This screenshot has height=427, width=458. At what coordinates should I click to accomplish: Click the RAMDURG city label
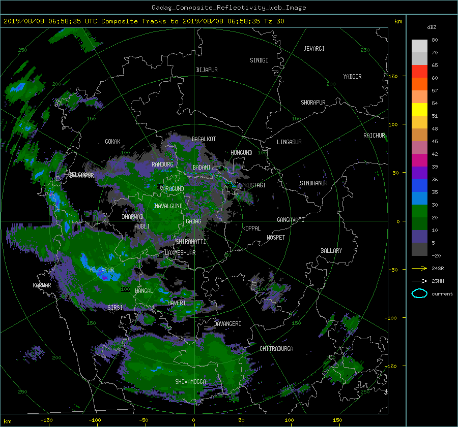point(162,165)
